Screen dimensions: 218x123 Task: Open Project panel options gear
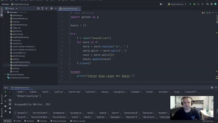point(51,9)
